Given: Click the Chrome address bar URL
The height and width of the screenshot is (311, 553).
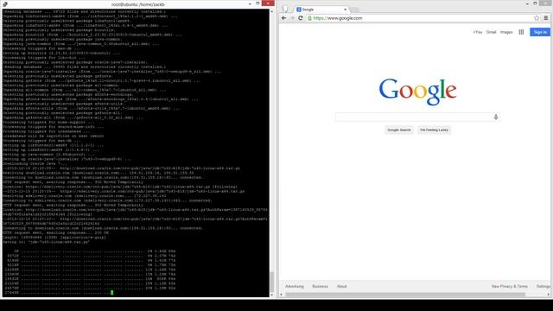Looking at the screenshot, I should (338, 18).
